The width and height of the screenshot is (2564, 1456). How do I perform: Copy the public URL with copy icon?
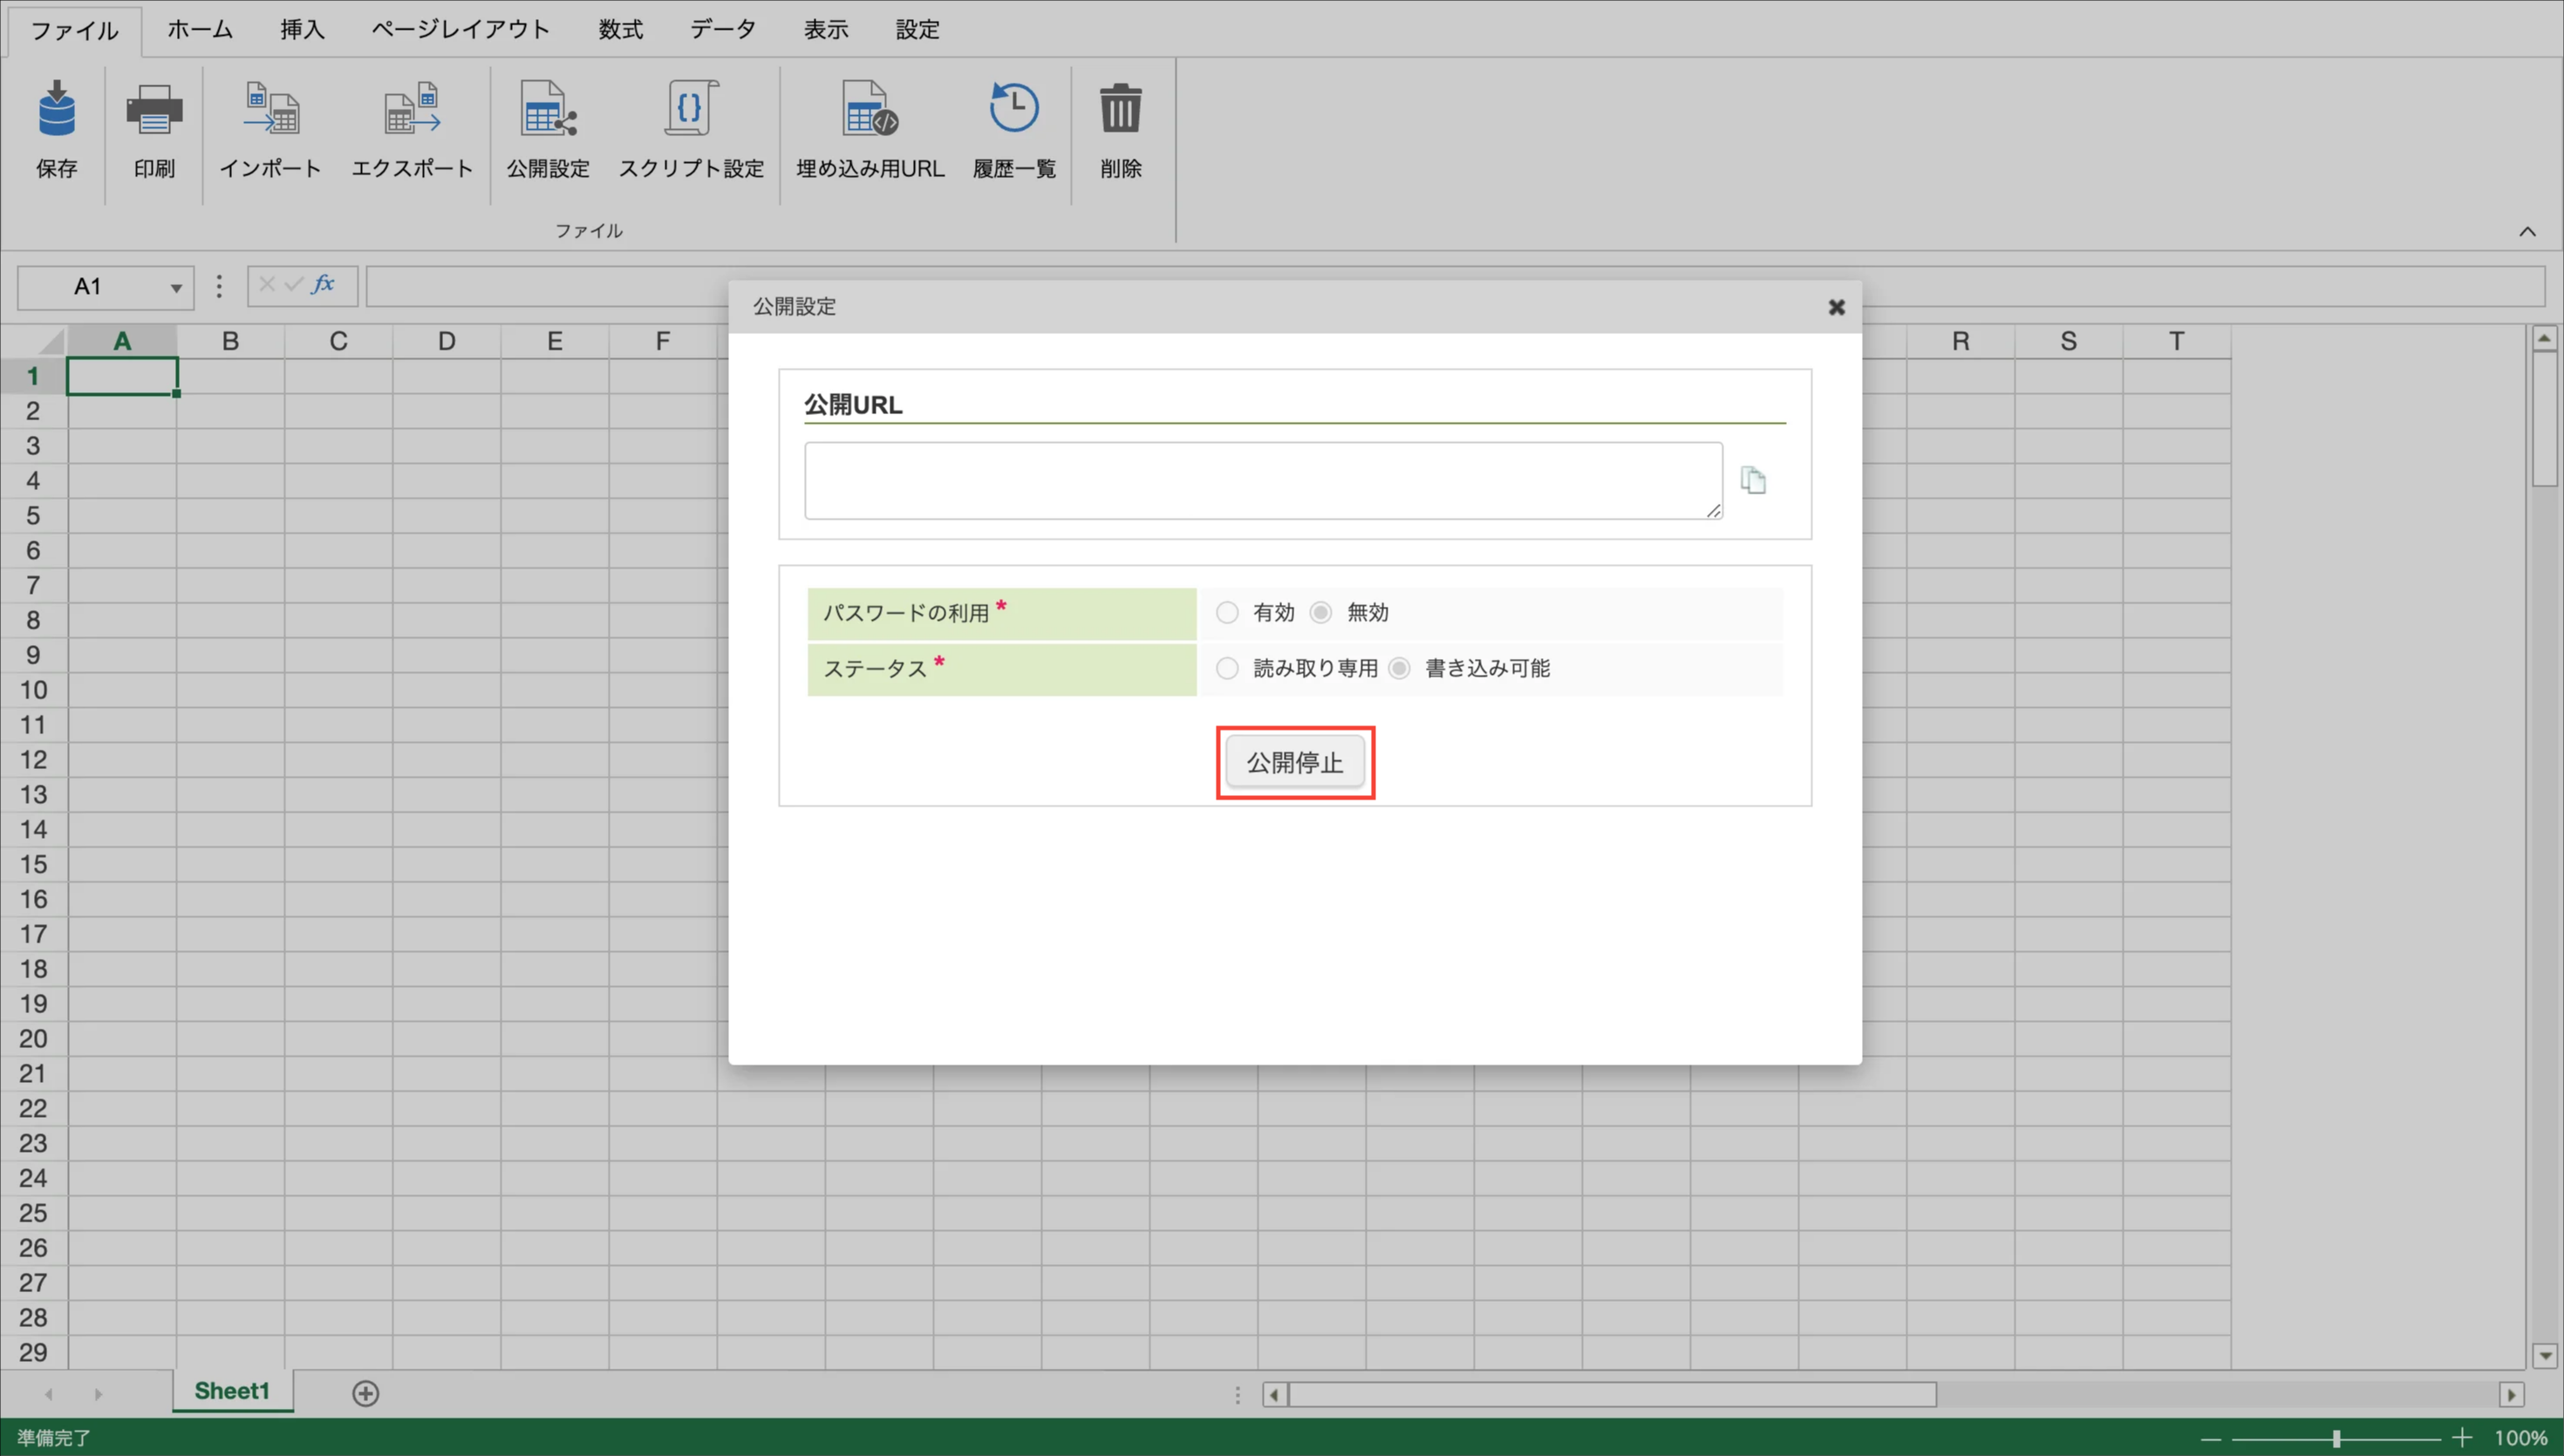pyautogui.click(x=1753, y=481)
